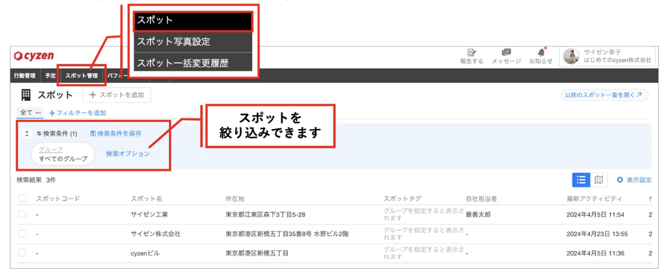The height and width of the screenshot is (275, 666).
Task: Click date 2024年4月23日 13:55
Action: (597, 234)
